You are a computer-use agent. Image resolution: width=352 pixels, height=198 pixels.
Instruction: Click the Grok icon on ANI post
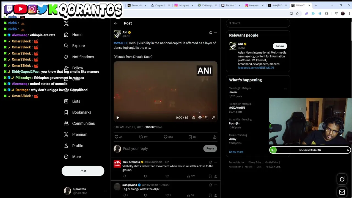[211, 32]
